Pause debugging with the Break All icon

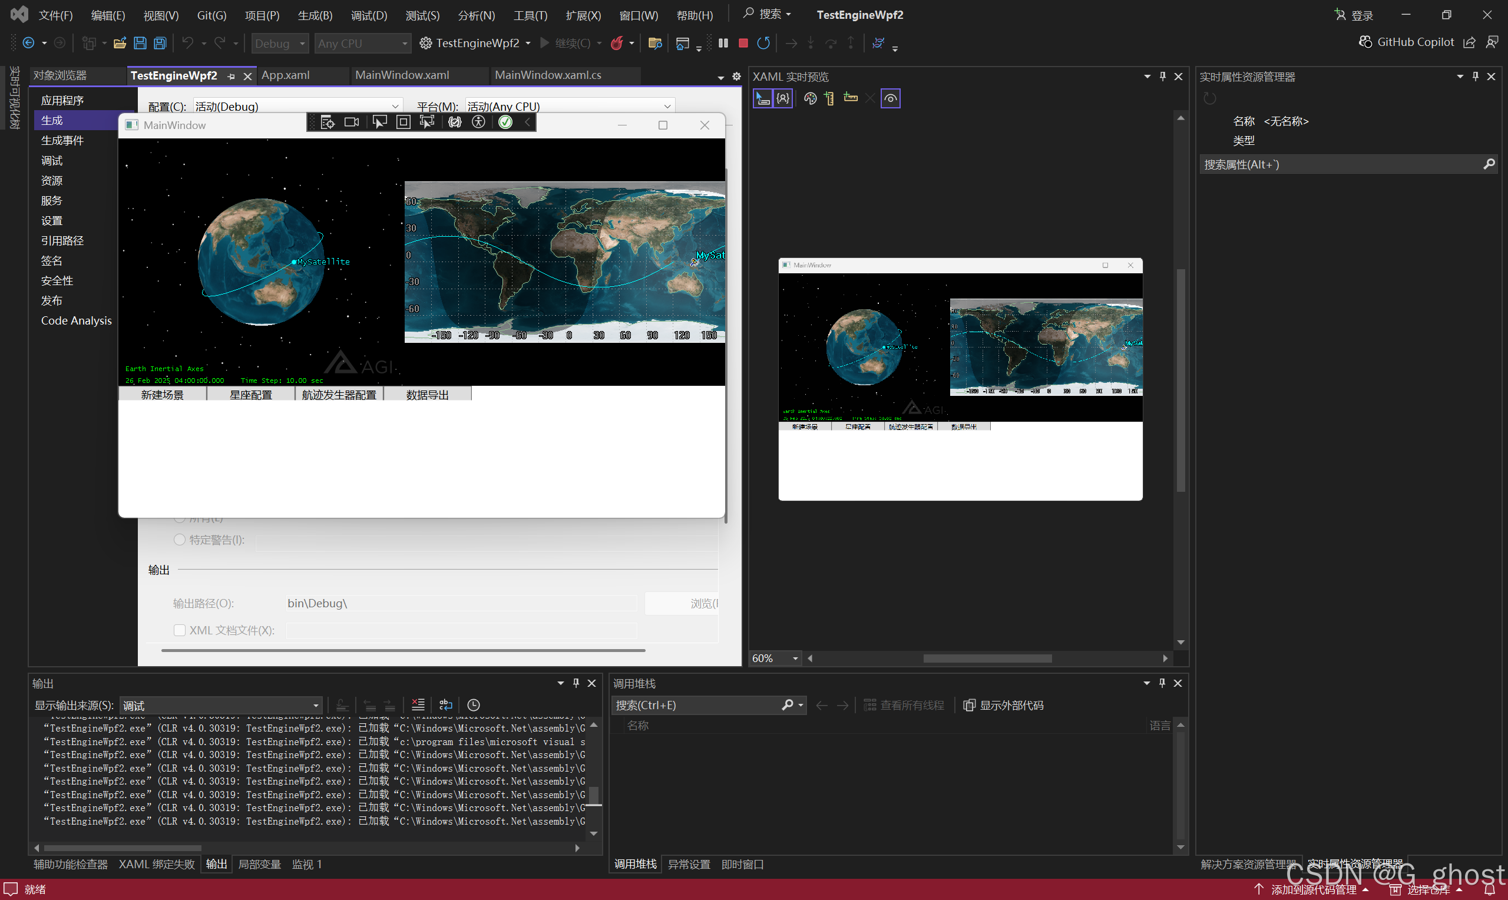click(x=723, y=43)
